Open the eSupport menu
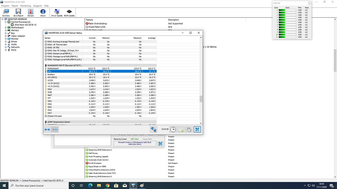The width and height of the screenshot is (337, 189). (37, 6)
